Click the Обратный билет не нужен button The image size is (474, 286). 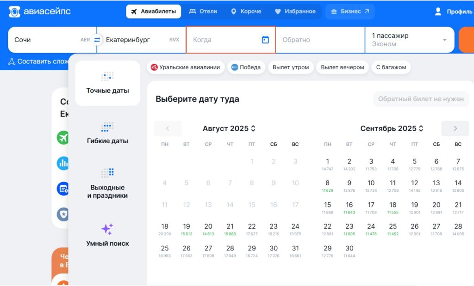click(x=421, y=99)
